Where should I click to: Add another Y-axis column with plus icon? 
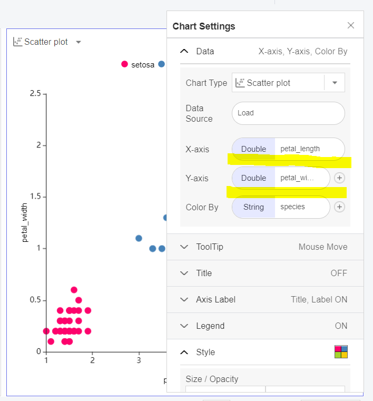pos(340,178)
